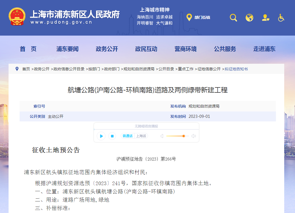Stop the voice broadcast playback
Screen dimensions: 295x213
pos(112,136)
